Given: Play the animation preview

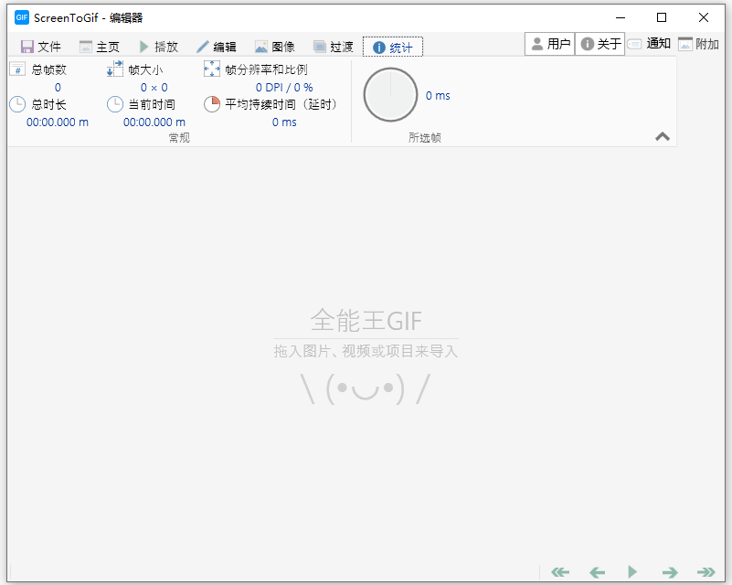Looking at the screenshot, I should (x=632, y=571).
